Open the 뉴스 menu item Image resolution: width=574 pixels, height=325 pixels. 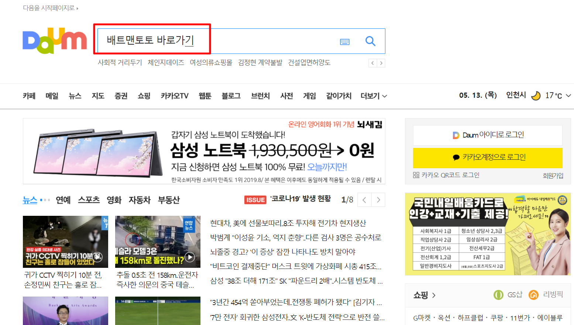click(75, 96)
